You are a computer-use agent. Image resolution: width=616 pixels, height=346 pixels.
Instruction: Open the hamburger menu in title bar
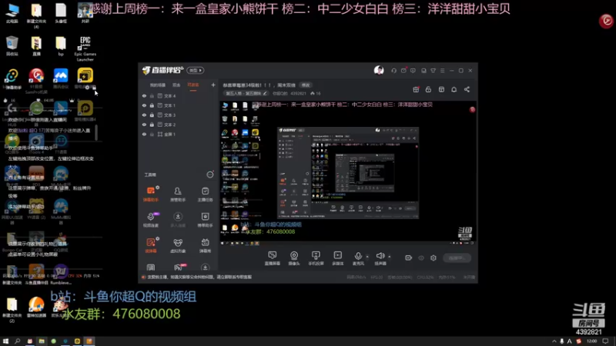(442, 71)
